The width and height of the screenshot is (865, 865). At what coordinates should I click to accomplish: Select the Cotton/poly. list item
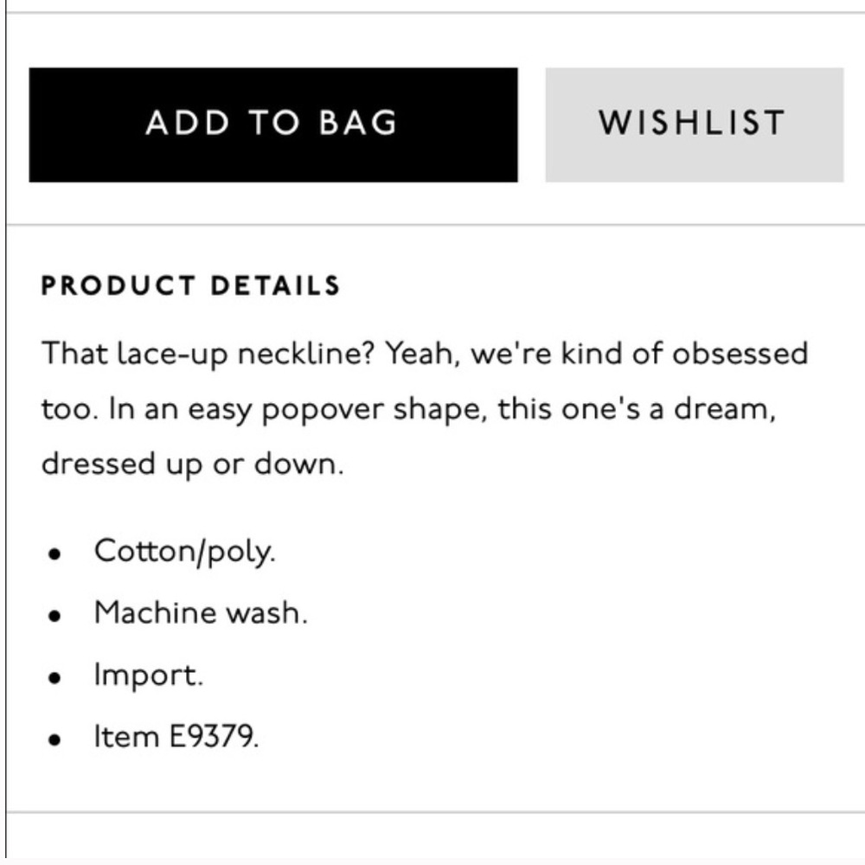click(185, 552)
